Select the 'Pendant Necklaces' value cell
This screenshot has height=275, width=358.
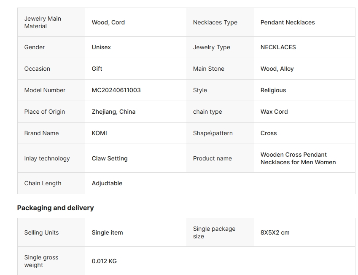288,22
